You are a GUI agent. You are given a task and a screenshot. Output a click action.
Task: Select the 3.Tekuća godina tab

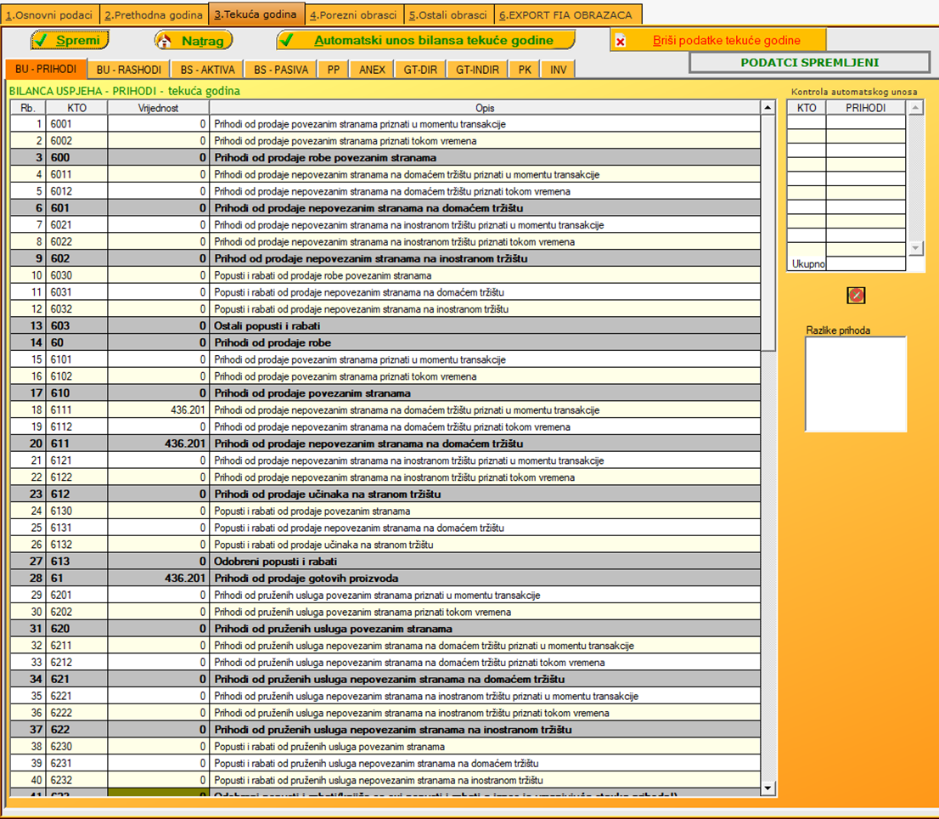point(256,14)
